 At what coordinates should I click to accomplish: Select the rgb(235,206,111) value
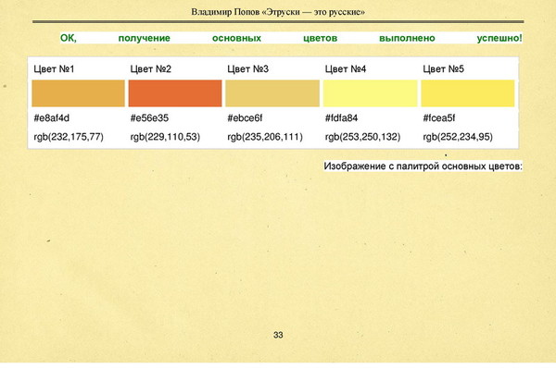265,137
